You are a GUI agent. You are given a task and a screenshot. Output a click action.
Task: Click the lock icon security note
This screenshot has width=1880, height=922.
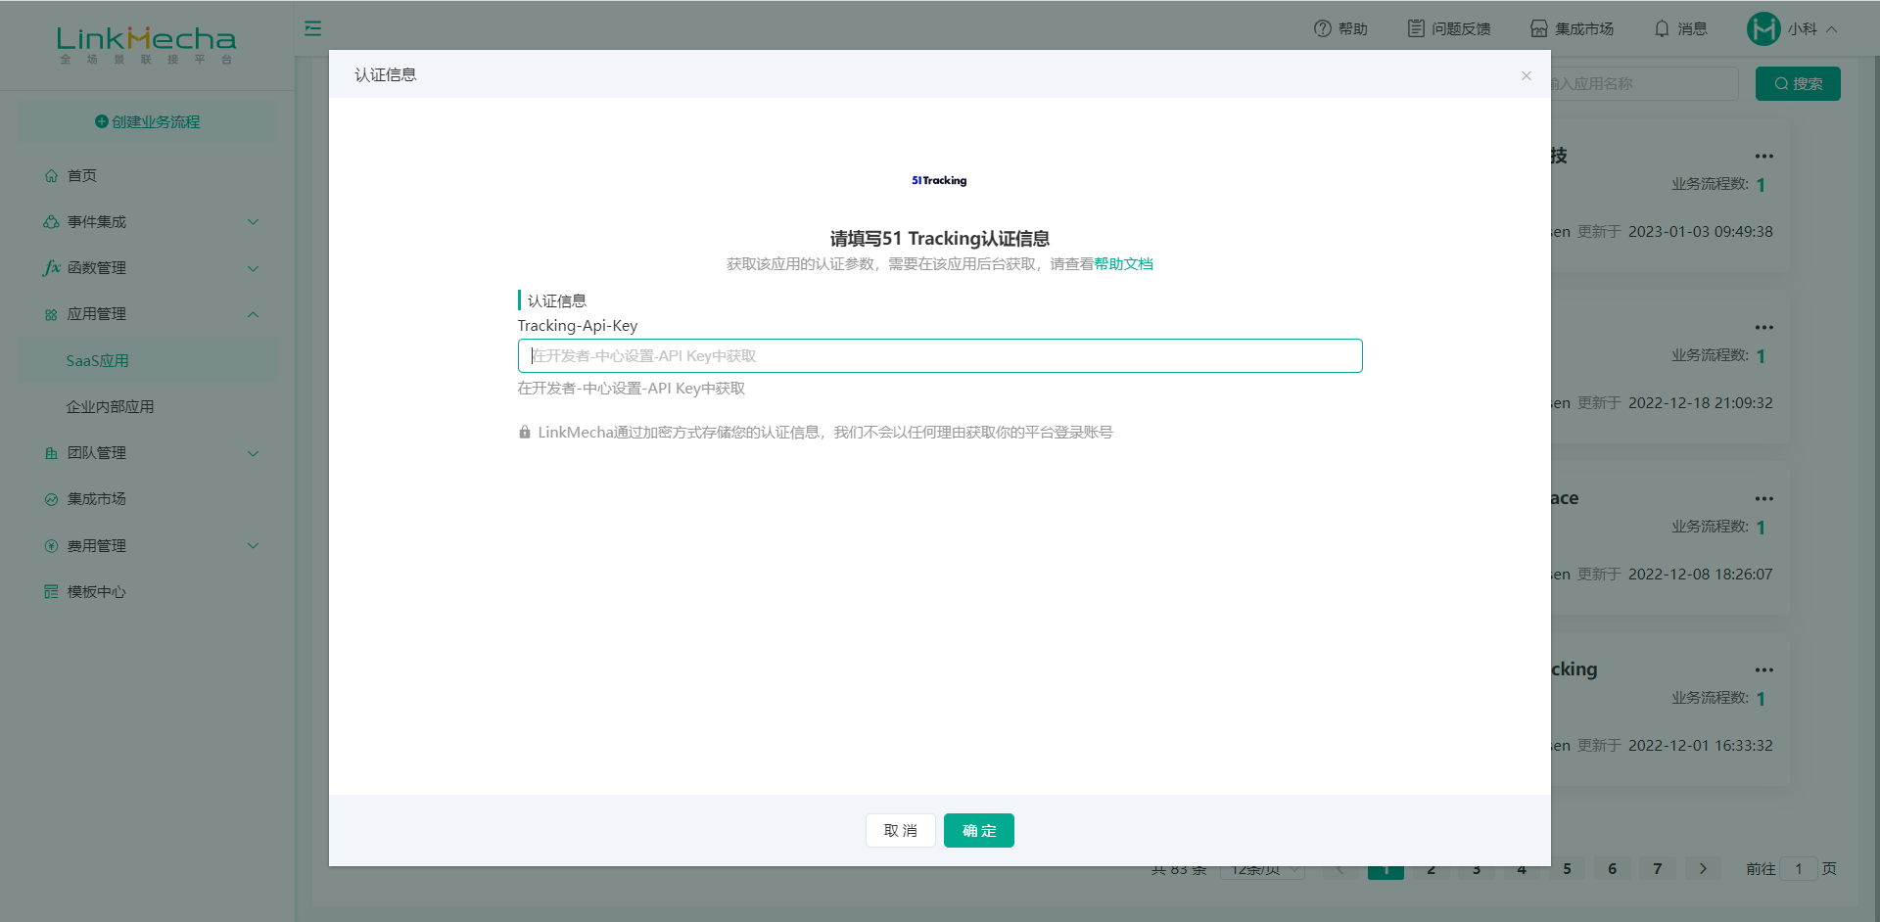point(525,433)
